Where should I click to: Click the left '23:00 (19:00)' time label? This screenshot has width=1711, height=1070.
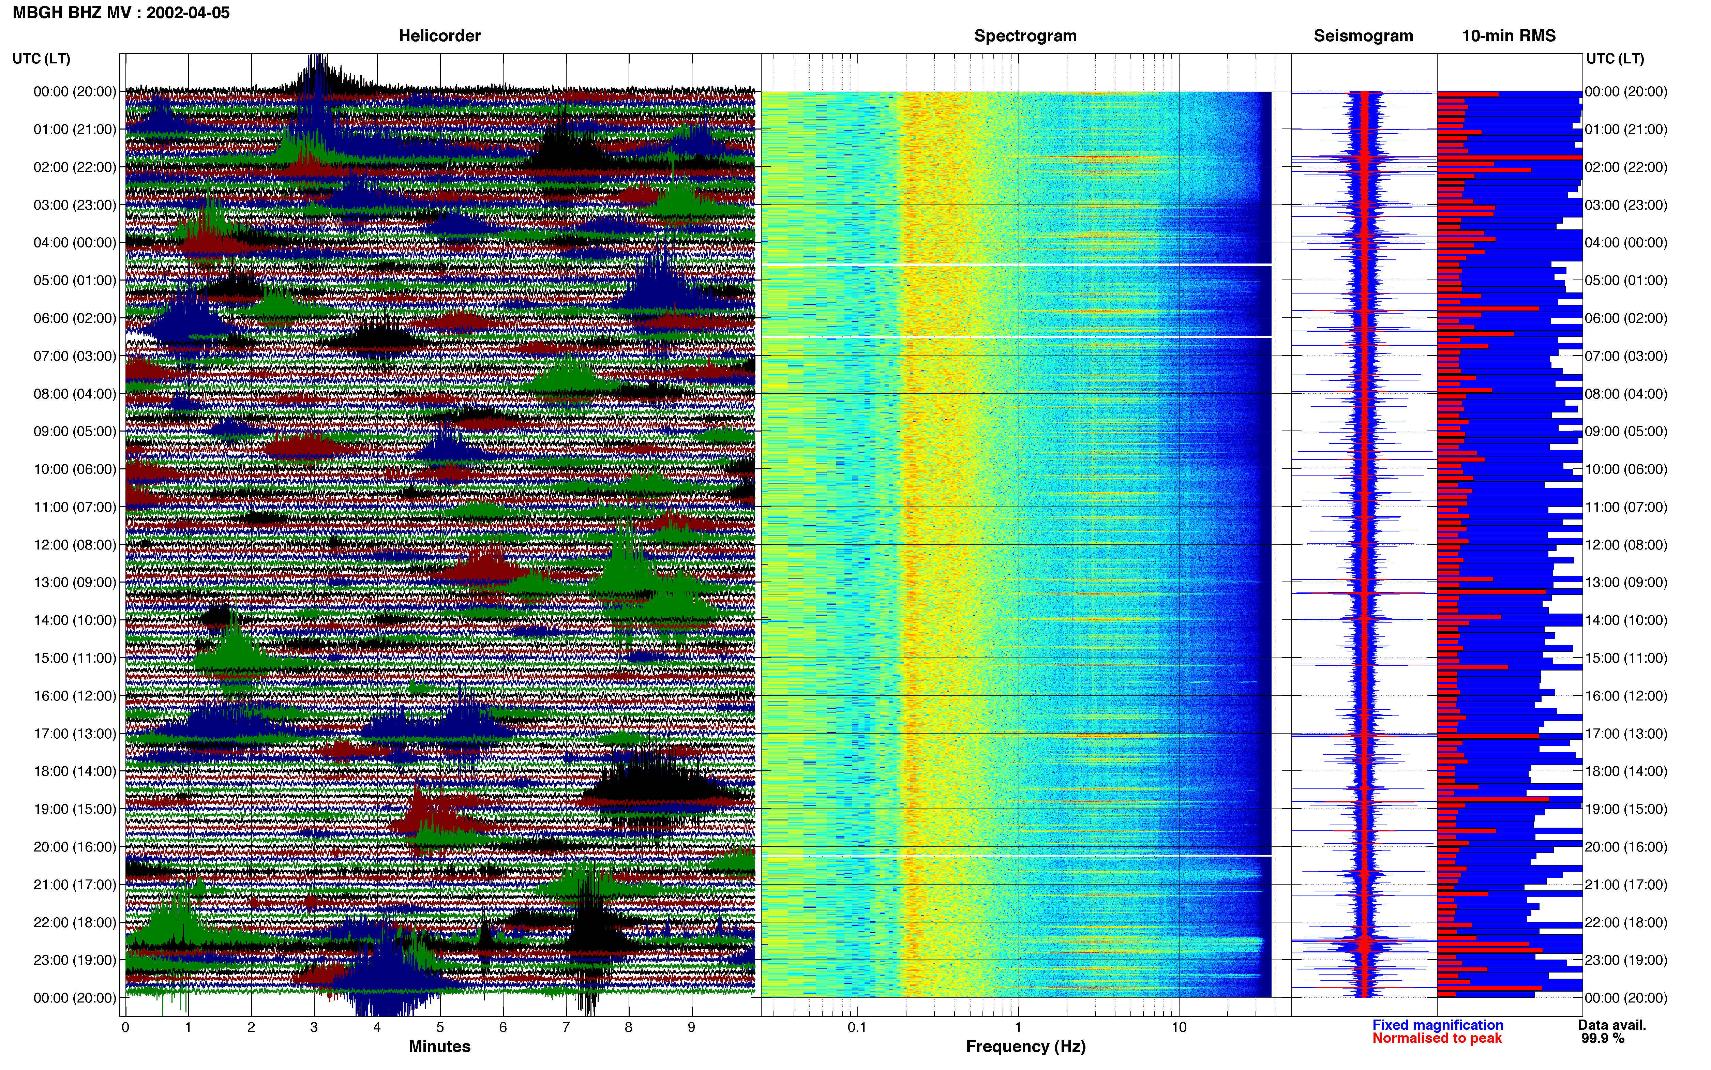pyautogui.click(x=75, y=960)
